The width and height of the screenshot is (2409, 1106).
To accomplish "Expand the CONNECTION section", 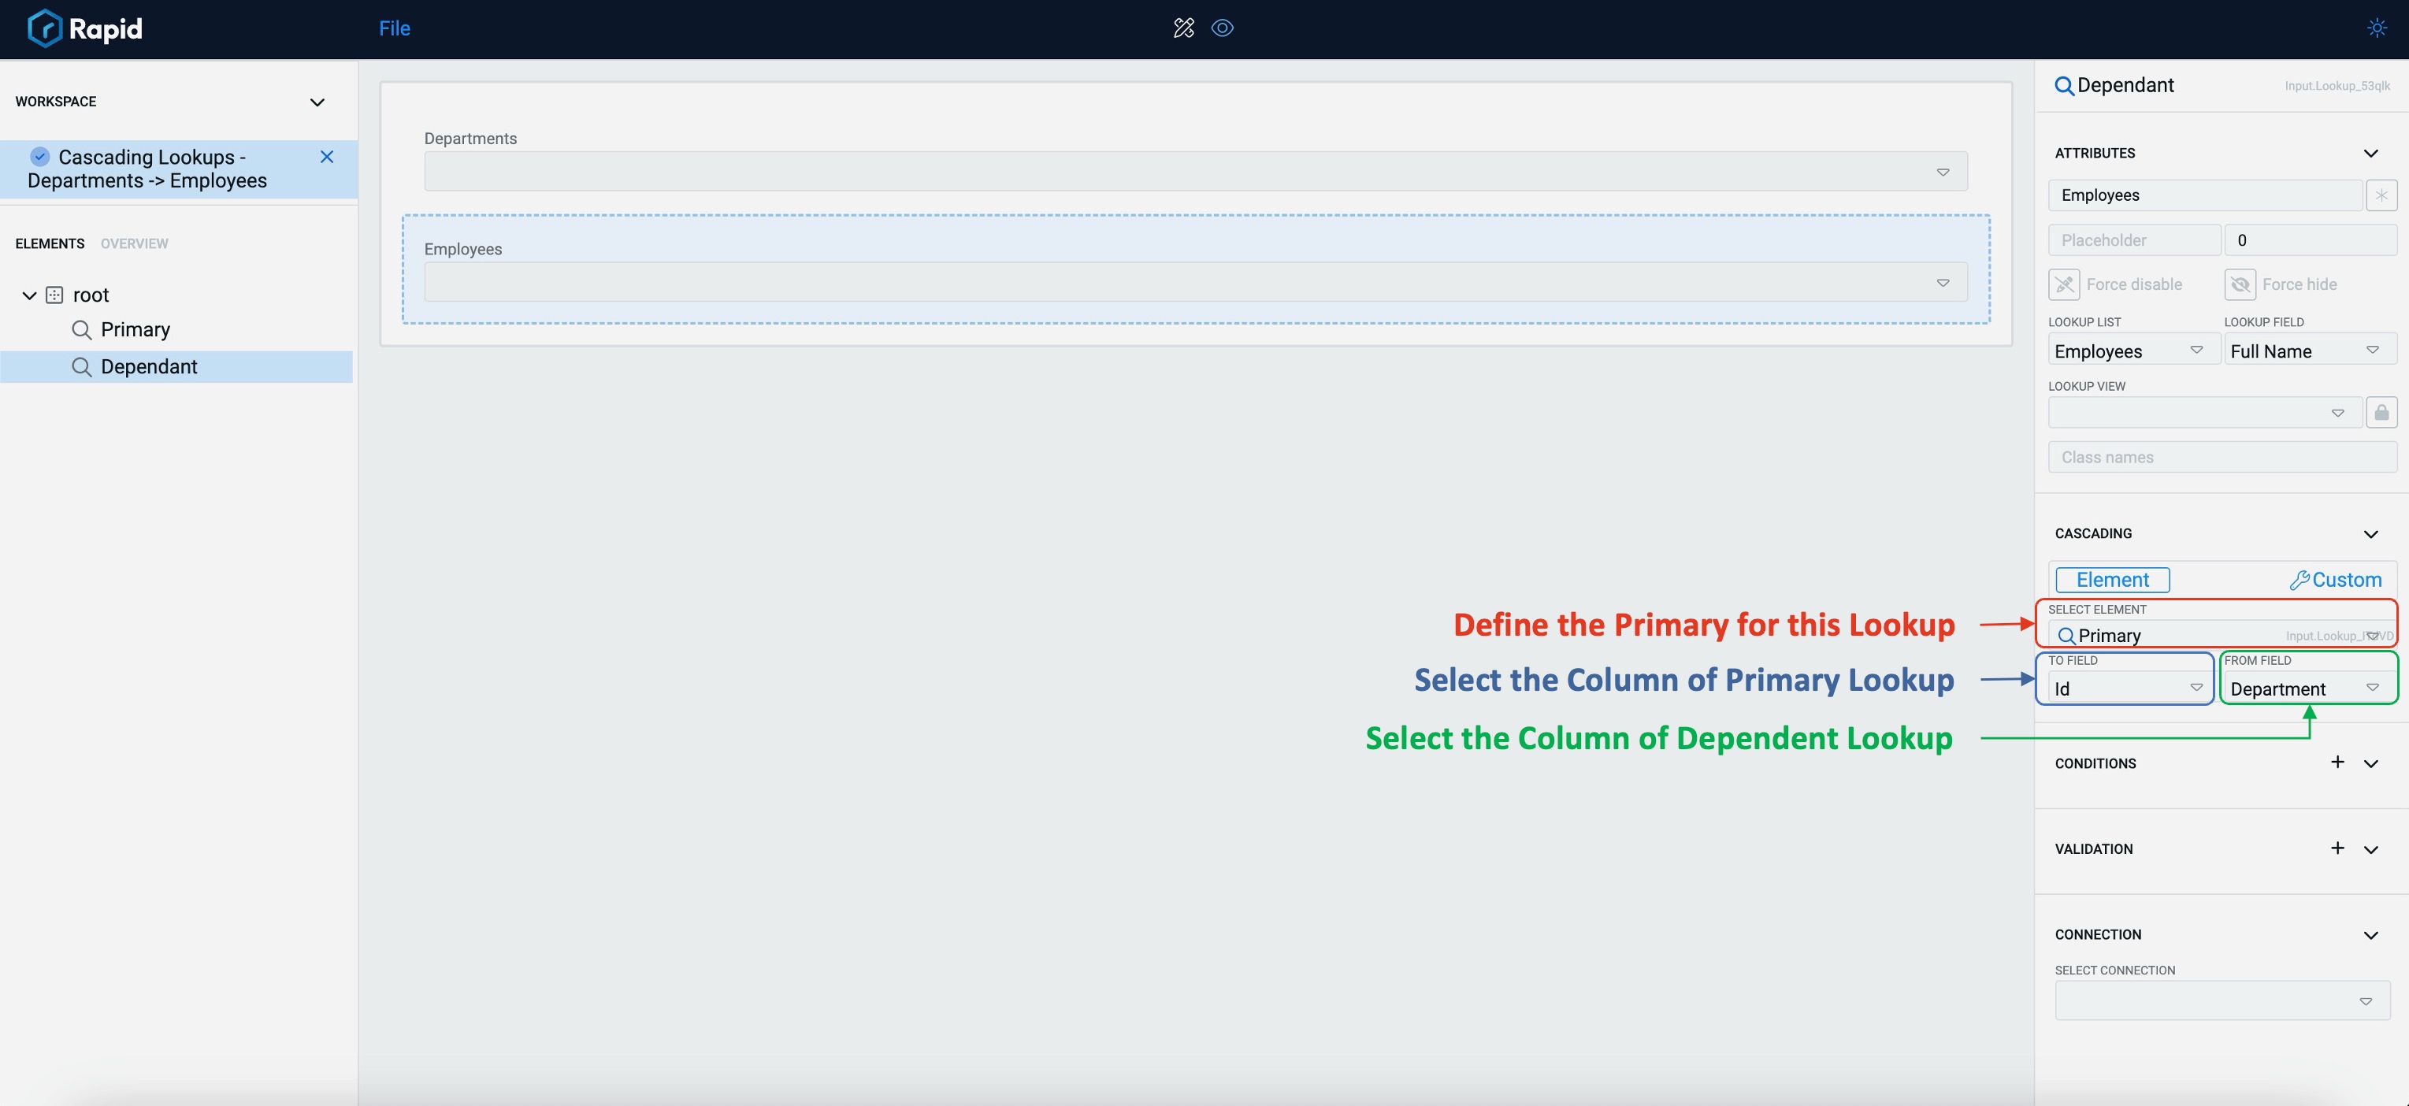I will click(x=2370, y=934).
